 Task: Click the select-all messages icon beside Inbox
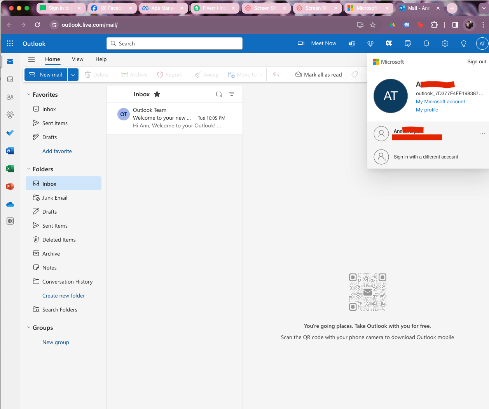pos(219,94)
